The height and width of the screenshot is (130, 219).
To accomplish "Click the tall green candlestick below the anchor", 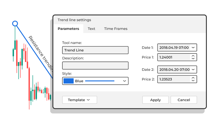I will tap(15, 45).
